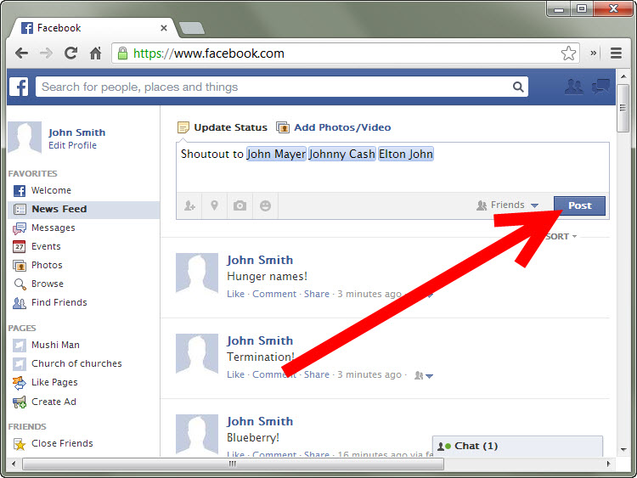The width and height of the screenshot is (637, 478).
Task: Select the Add Photos/Video tab
Action: [334, 127]
